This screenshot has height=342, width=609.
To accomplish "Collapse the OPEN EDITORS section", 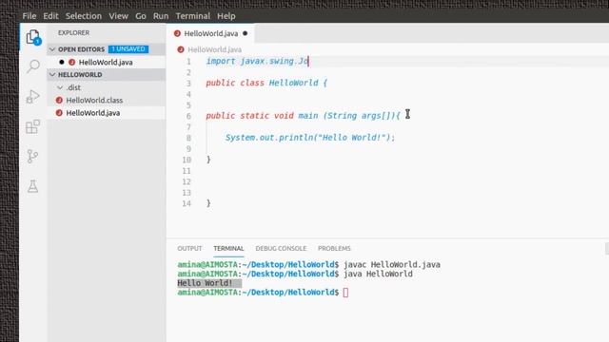I will coord(52,49).
